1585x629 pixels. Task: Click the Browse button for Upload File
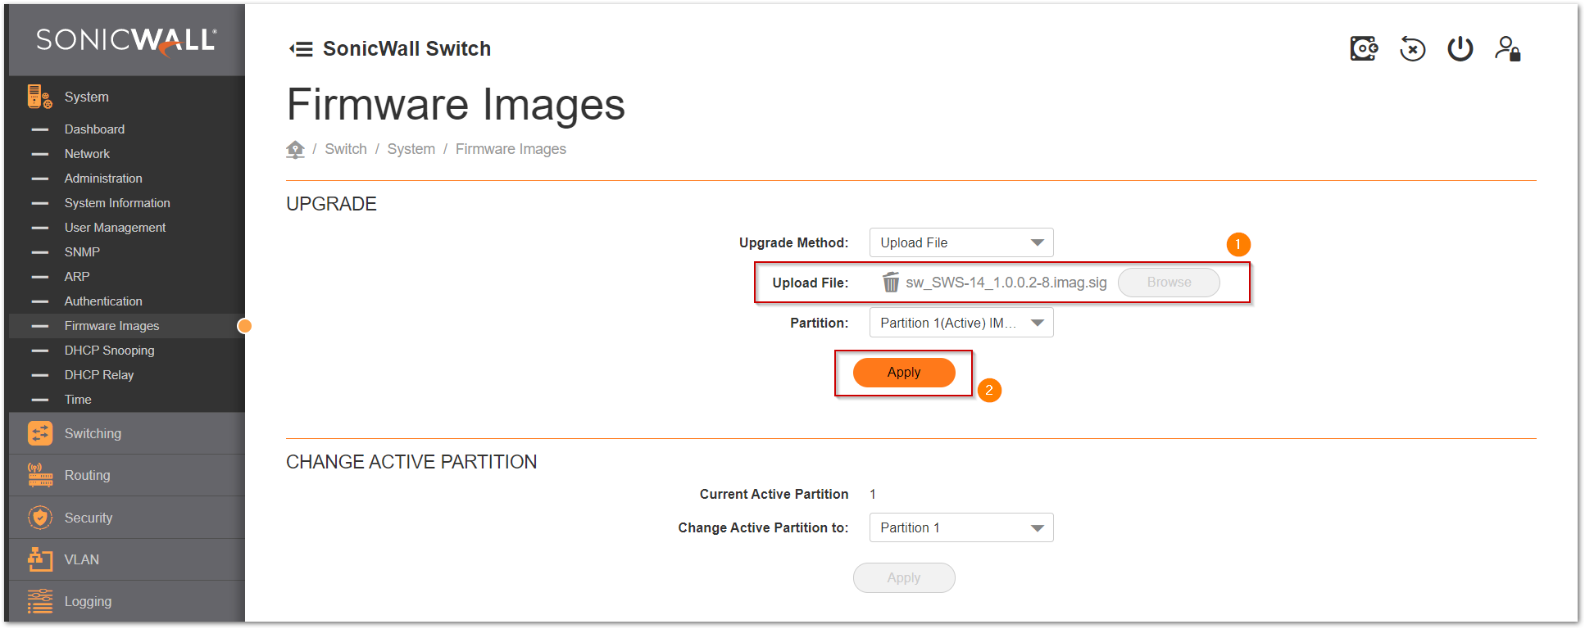click(1169, 283)
